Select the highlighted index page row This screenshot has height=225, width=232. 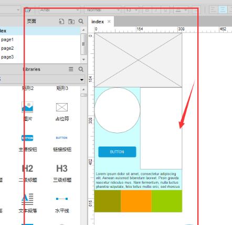(40, 31)
